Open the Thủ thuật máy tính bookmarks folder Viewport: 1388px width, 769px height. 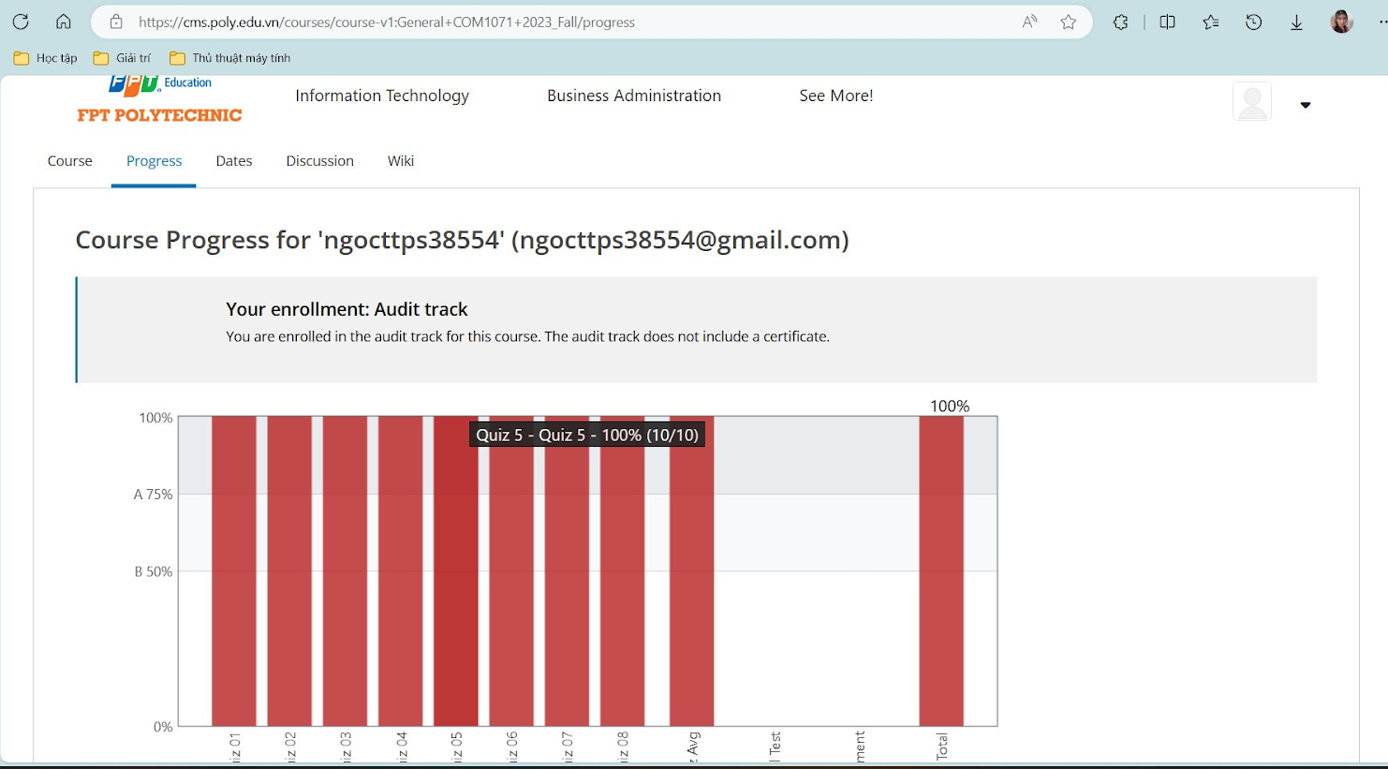click(x=230, y=58)
